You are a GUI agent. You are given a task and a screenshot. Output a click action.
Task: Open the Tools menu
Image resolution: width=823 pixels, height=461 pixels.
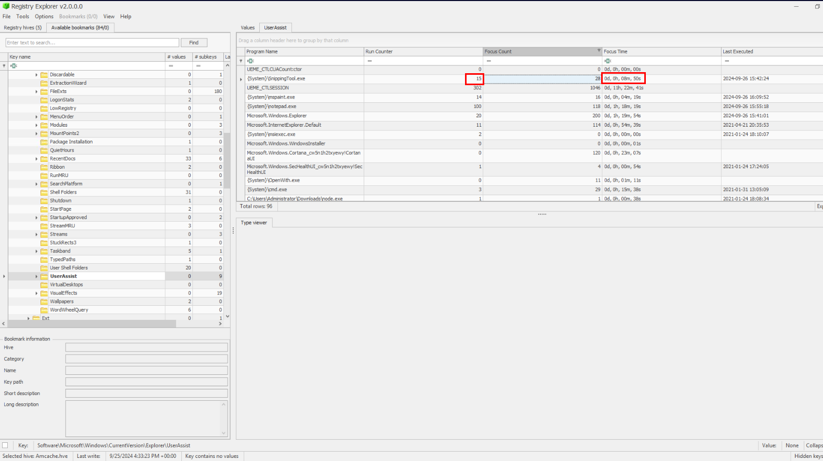(23, 17)
